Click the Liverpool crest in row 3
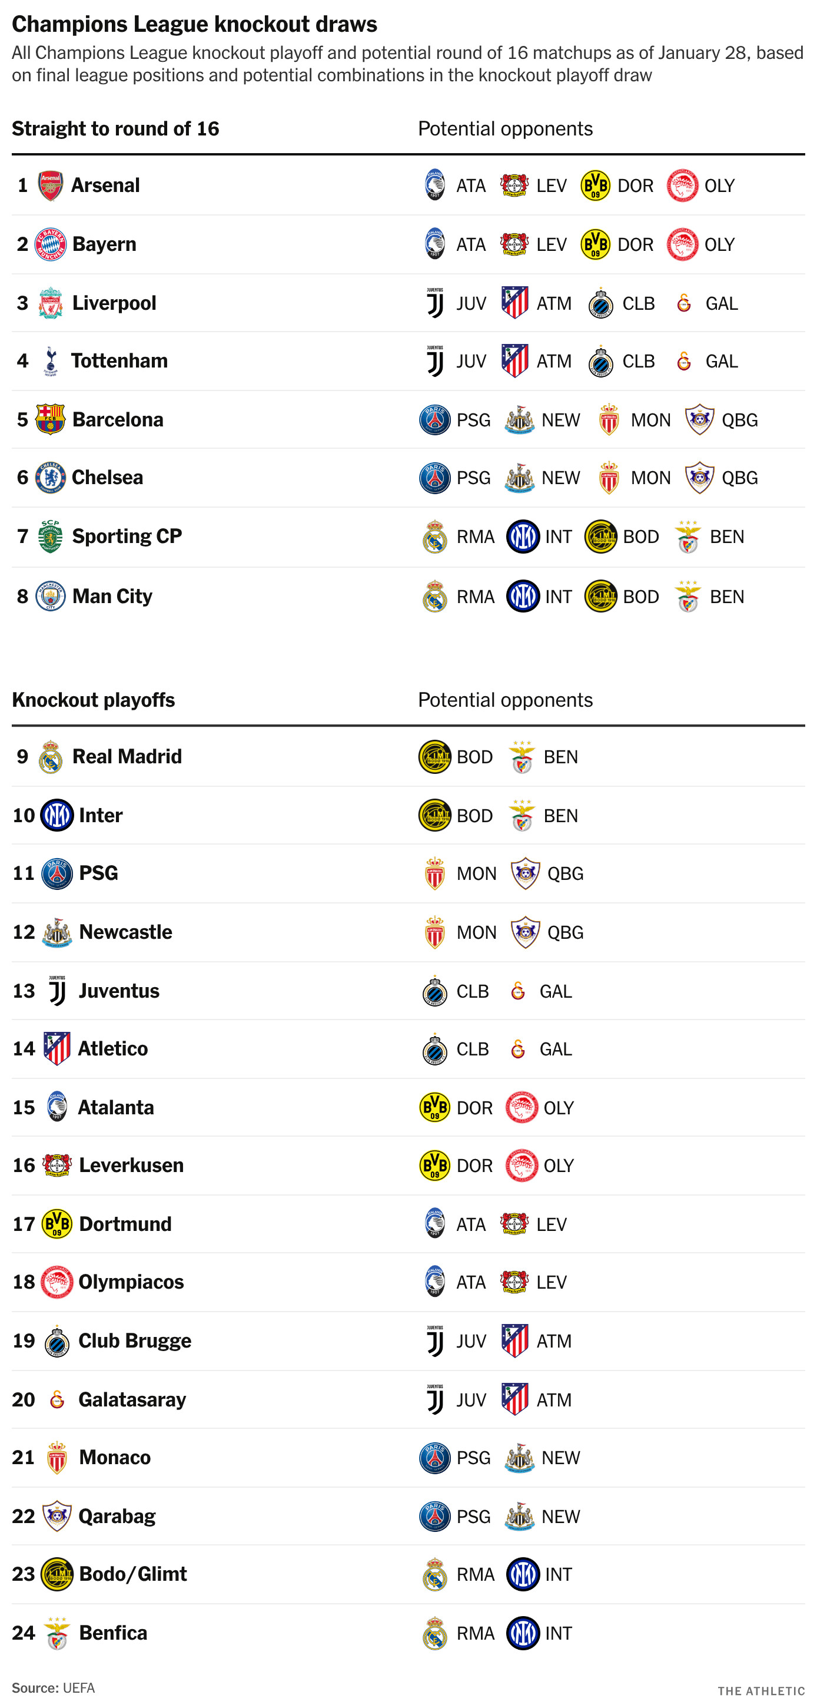 tap(51, 303)
